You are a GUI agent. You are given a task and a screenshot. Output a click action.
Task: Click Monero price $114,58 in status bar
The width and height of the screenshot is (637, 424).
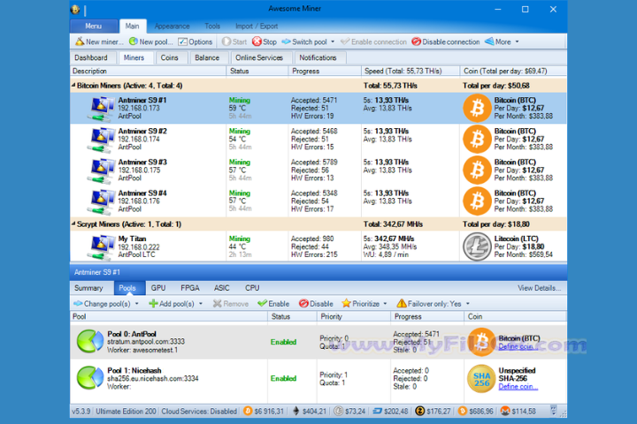[x=518, y=412]
